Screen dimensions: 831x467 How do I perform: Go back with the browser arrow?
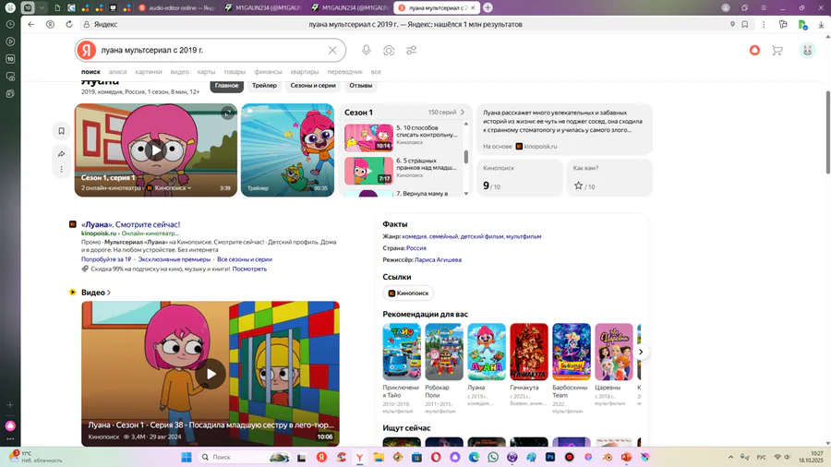(x=31, y=24)
